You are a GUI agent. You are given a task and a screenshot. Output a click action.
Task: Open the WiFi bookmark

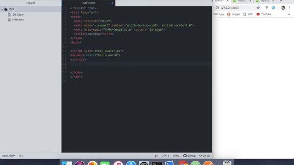coord(248,14)
